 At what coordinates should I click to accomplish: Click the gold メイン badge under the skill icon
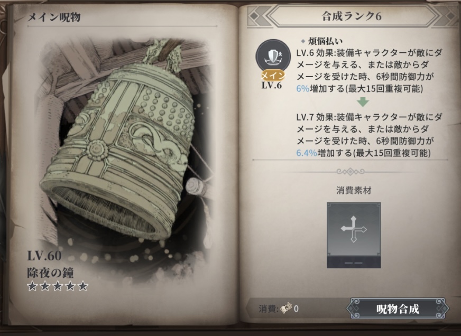[273, 76]
